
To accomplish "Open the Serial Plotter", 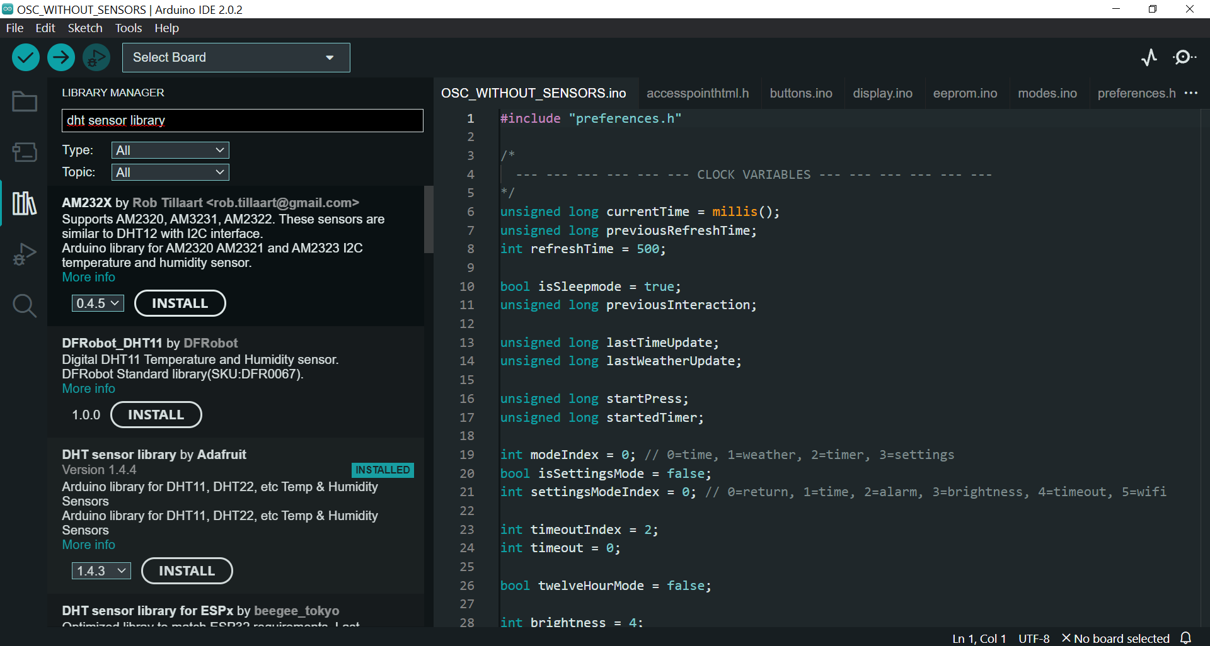I will click(x=1149, y=58).
